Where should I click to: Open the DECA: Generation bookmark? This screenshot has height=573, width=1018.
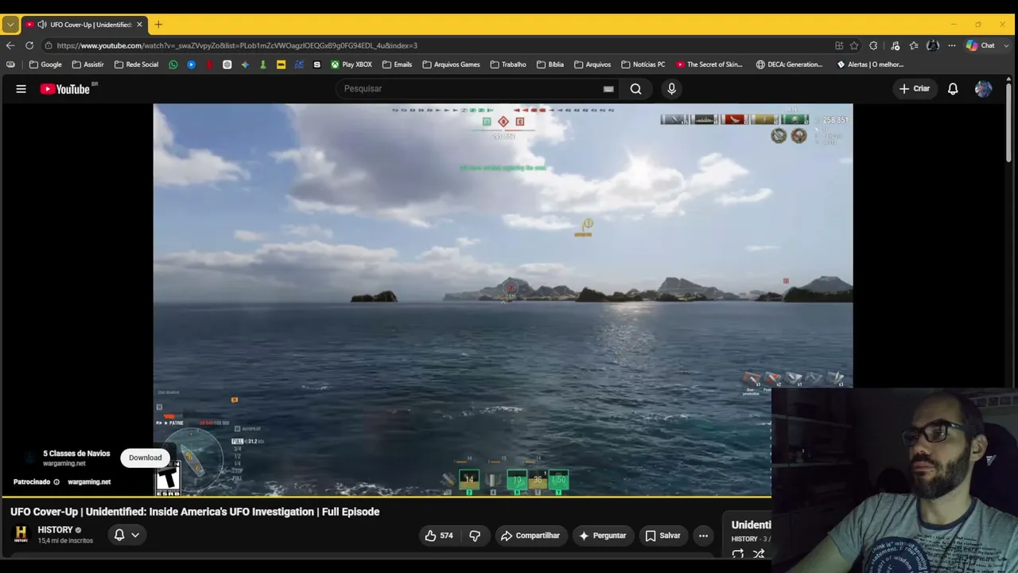pos(789,64)
